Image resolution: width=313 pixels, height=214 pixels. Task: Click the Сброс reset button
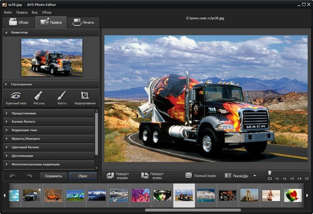tap(83, 176)
